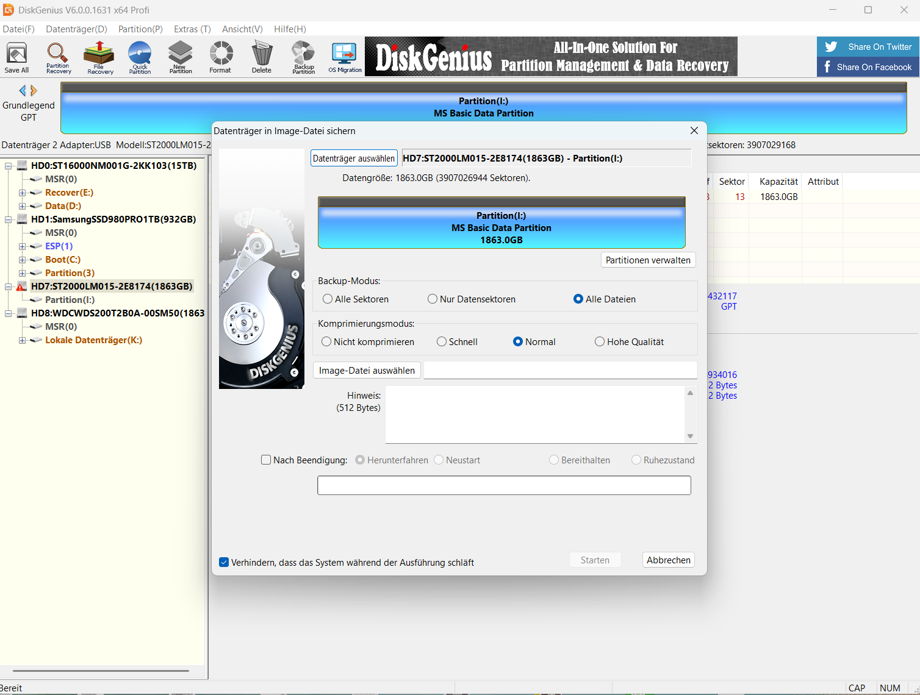Select the Format toolbar icon
This screenshot has height=695, width=920.
221,58
